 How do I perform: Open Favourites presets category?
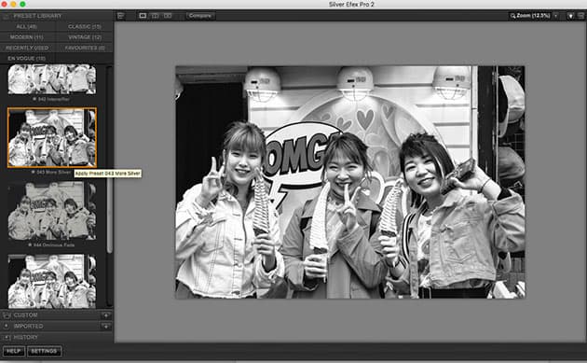pyautogui.click(x=85, y=48)
